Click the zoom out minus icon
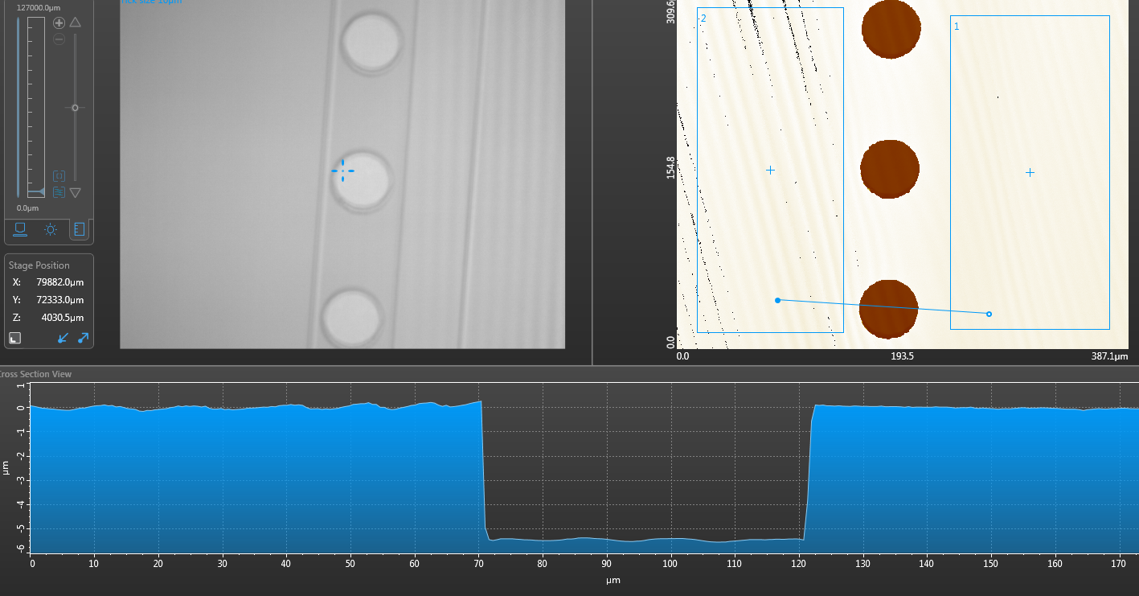This screenshot has height=596, width=1139. coord(59,39)
